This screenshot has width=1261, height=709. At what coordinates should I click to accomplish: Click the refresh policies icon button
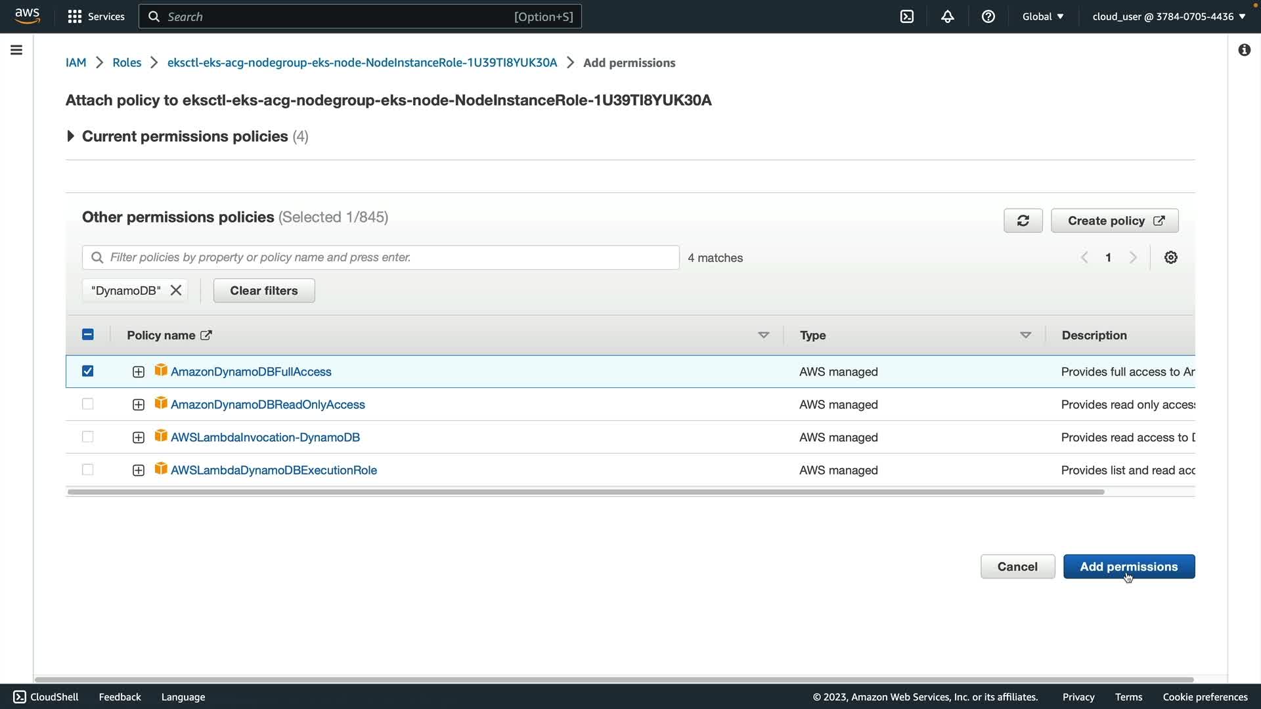click(1023, 221)
